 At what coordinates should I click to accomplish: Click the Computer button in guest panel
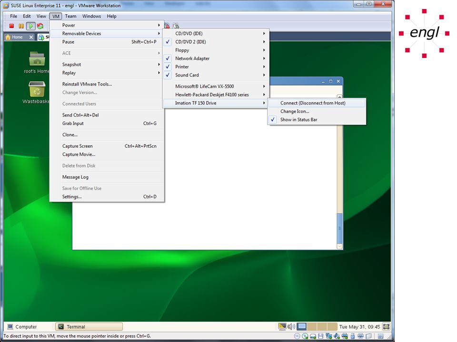point(22,327)
